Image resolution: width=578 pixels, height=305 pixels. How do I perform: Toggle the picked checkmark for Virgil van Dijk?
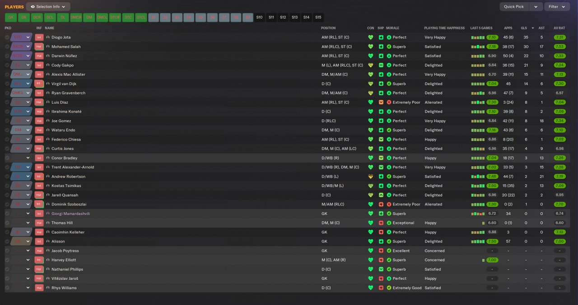coord(7,84)
